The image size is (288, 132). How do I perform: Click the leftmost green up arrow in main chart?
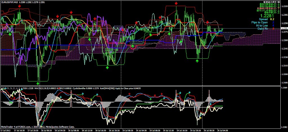10,34
